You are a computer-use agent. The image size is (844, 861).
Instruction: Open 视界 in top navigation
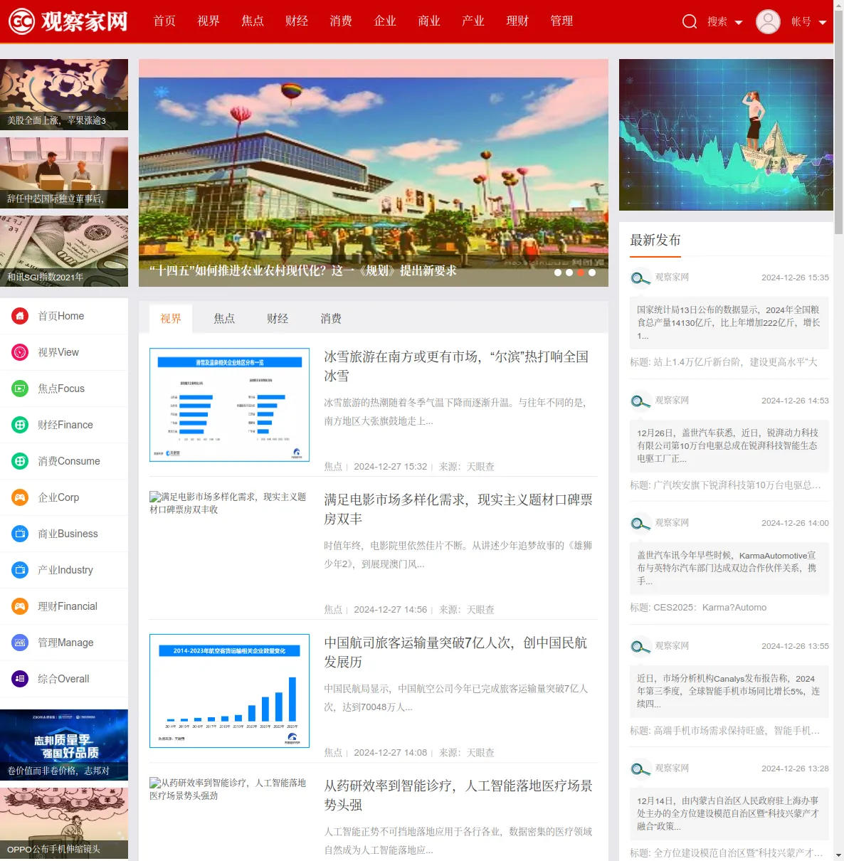pos(209,21)
